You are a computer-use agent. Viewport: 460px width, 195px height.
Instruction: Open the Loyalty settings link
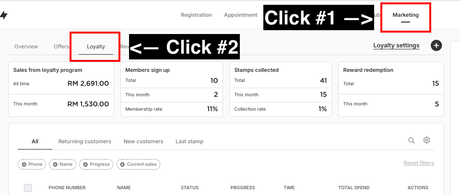[396, 46]
